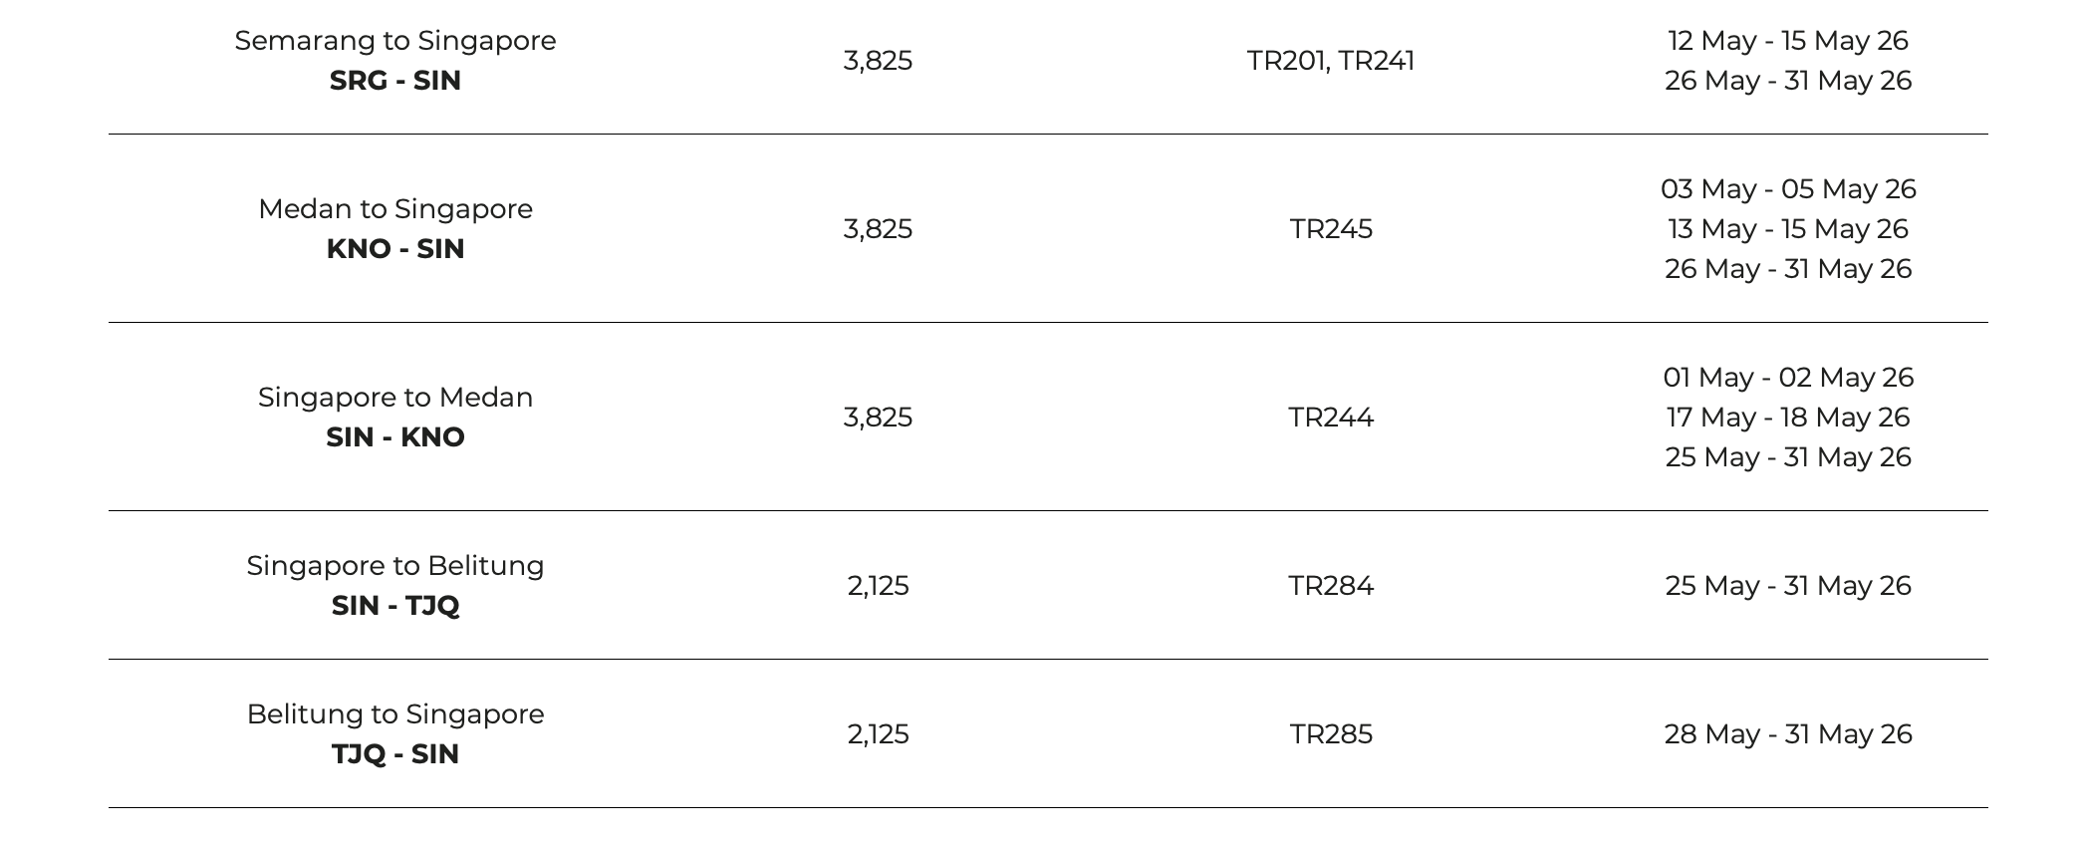This screenshot has height=849, width=2080.
Task: Click flight number TR285
Action: pos(1331,734)
